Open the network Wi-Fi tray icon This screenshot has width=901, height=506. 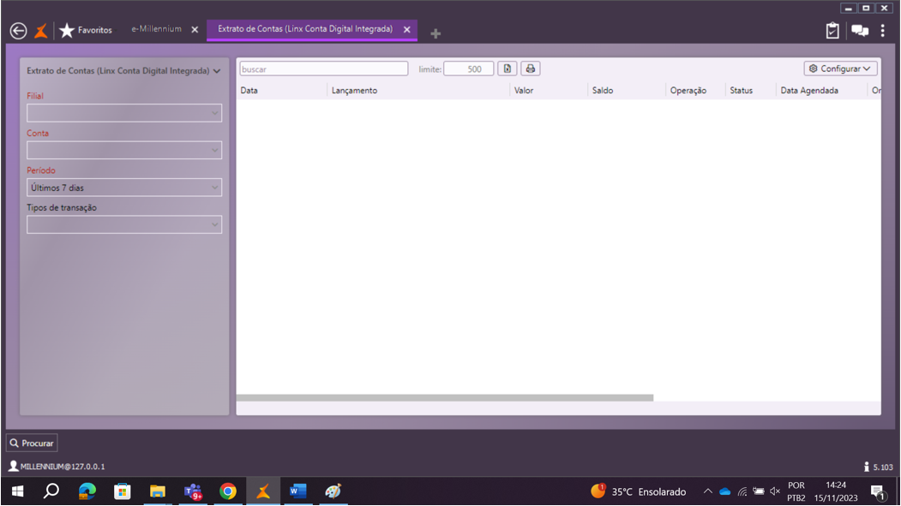(742, 491)
